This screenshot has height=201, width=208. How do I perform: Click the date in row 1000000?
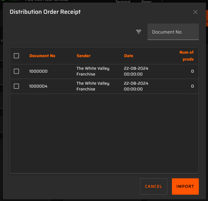coord(136,71)
